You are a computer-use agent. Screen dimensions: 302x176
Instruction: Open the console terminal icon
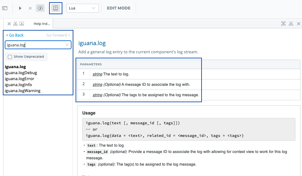5,8
